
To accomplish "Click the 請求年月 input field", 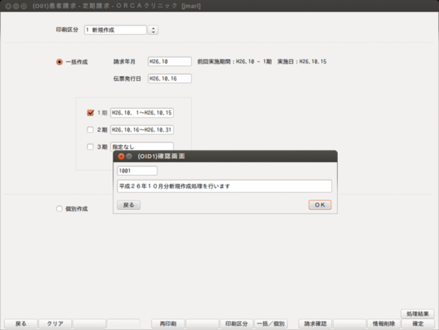I will pos(170,61).
